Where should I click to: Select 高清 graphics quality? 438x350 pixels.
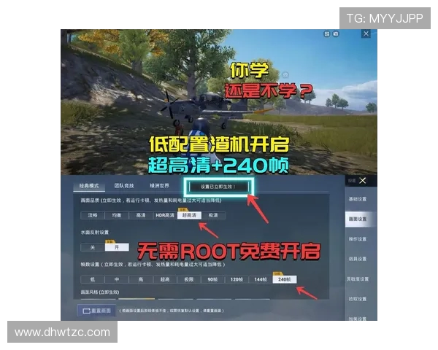tap(141, 215)
